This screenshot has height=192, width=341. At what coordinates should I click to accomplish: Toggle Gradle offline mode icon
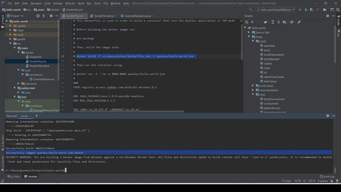coord(291,22)
